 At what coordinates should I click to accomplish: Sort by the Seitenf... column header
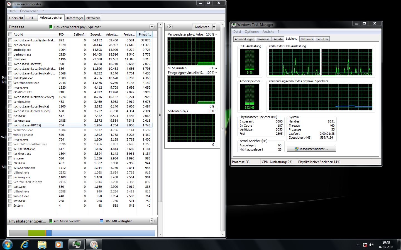point(80,34)
